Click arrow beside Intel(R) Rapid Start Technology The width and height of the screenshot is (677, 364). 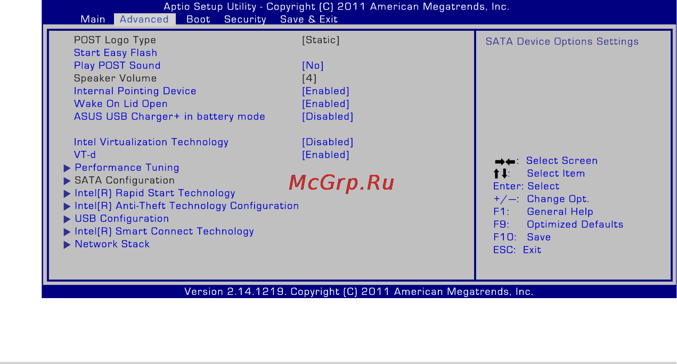[x=67, y=193]
